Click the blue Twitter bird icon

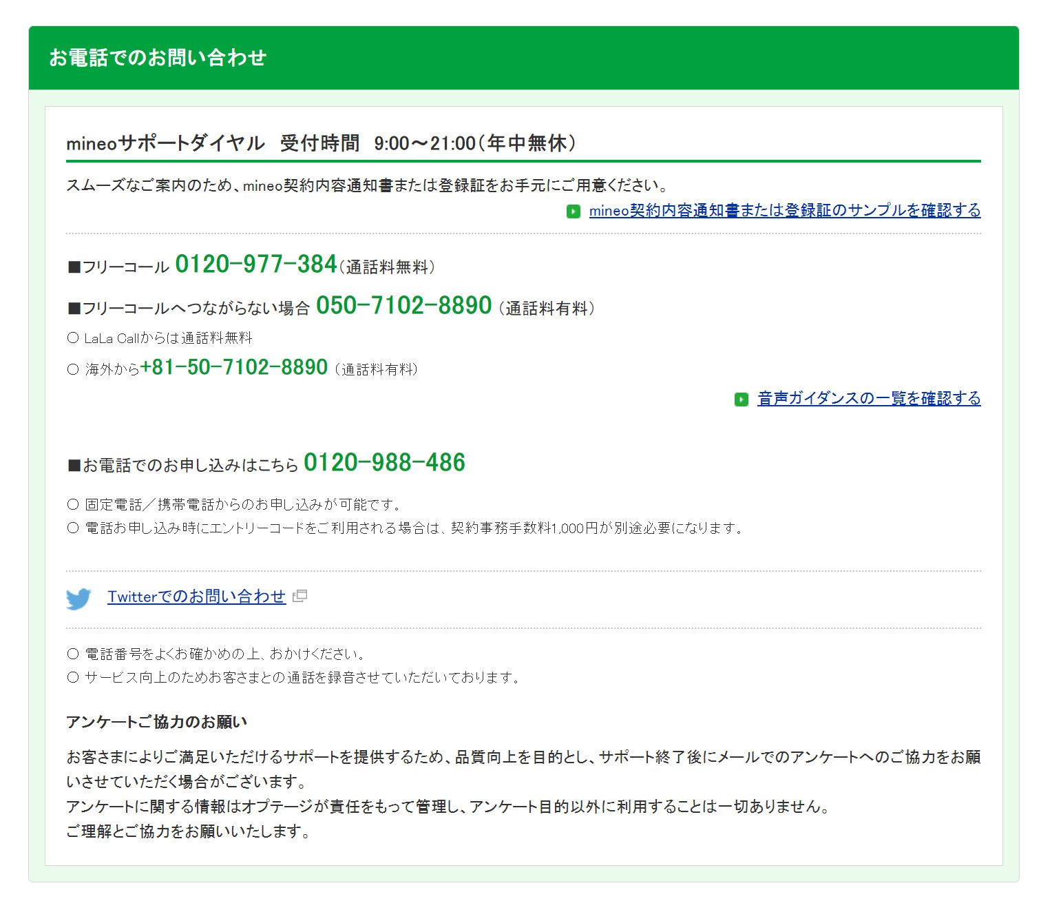click(x=79, y=599)
